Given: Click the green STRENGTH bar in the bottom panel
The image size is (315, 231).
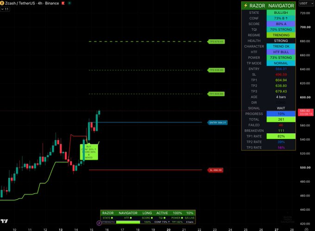Looking at the screenshot, I should tap(128, 222).
